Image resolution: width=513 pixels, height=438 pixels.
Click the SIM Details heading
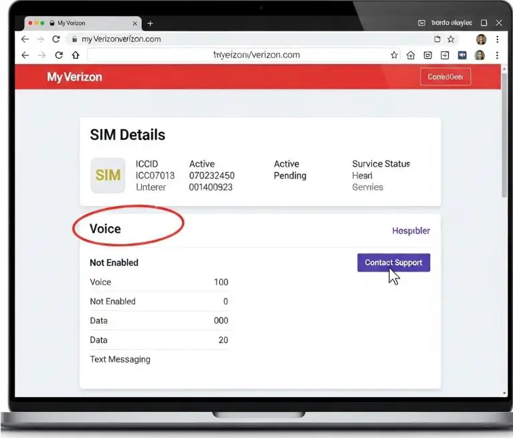pos(128,135)
